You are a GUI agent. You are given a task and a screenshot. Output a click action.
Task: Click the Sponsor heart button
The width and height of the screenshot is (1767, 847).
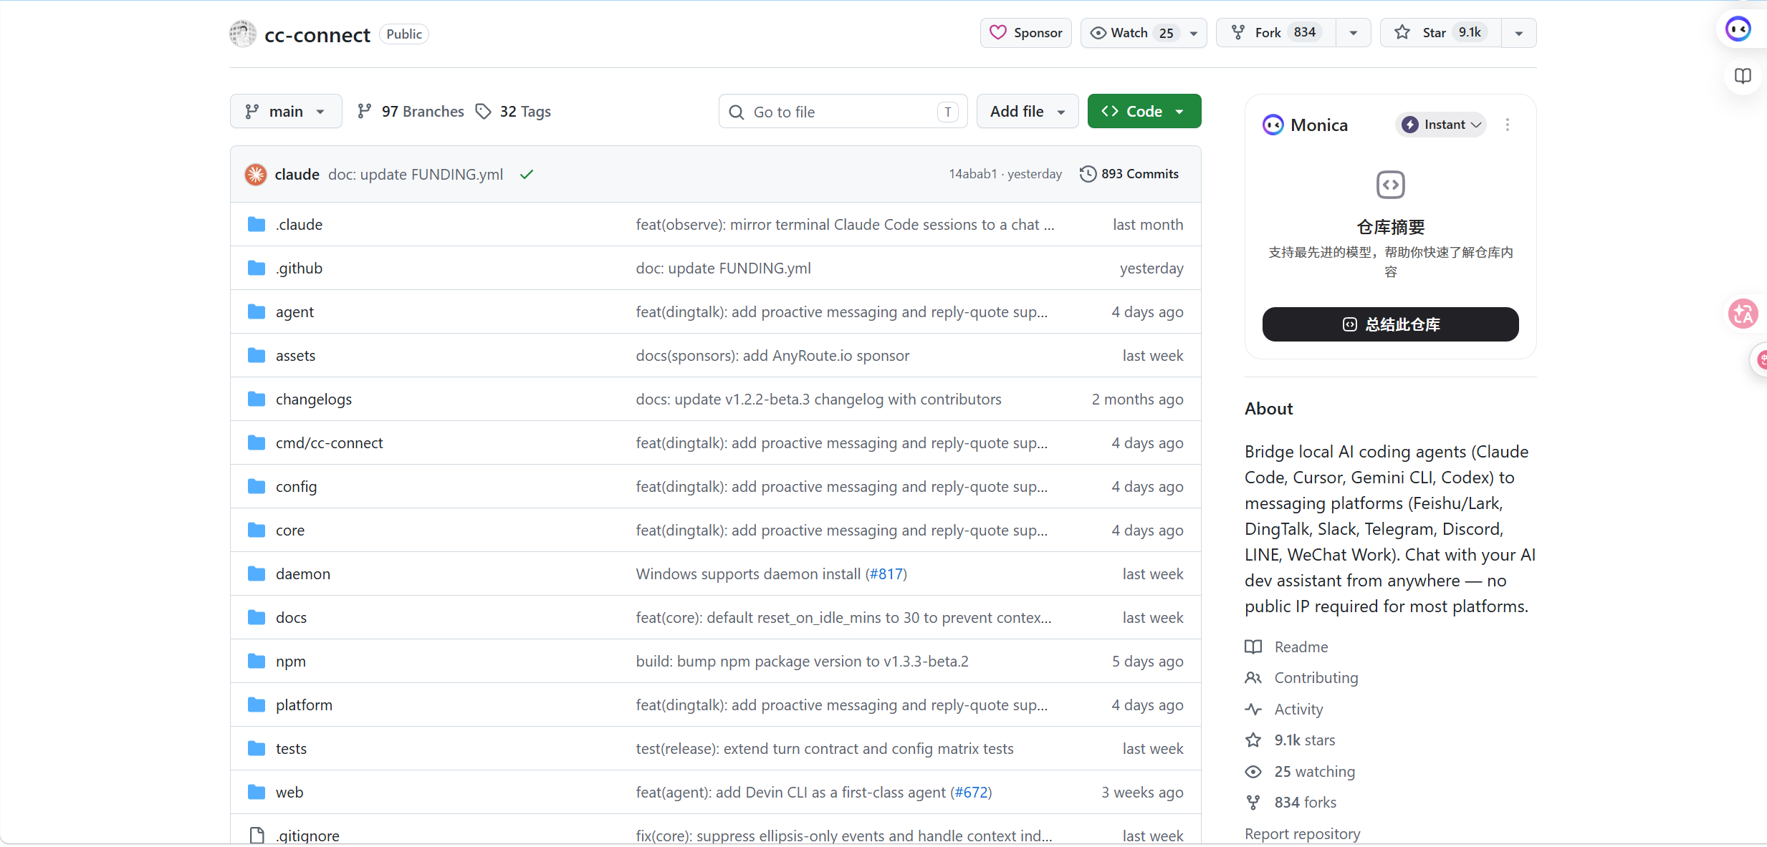[x=1025, y=33]
